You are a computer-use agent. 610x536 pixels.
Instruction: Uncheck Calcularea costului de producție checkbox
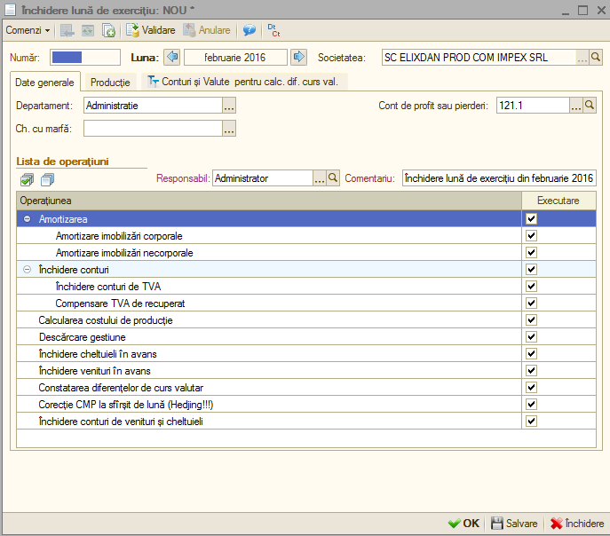pos(531,319)
